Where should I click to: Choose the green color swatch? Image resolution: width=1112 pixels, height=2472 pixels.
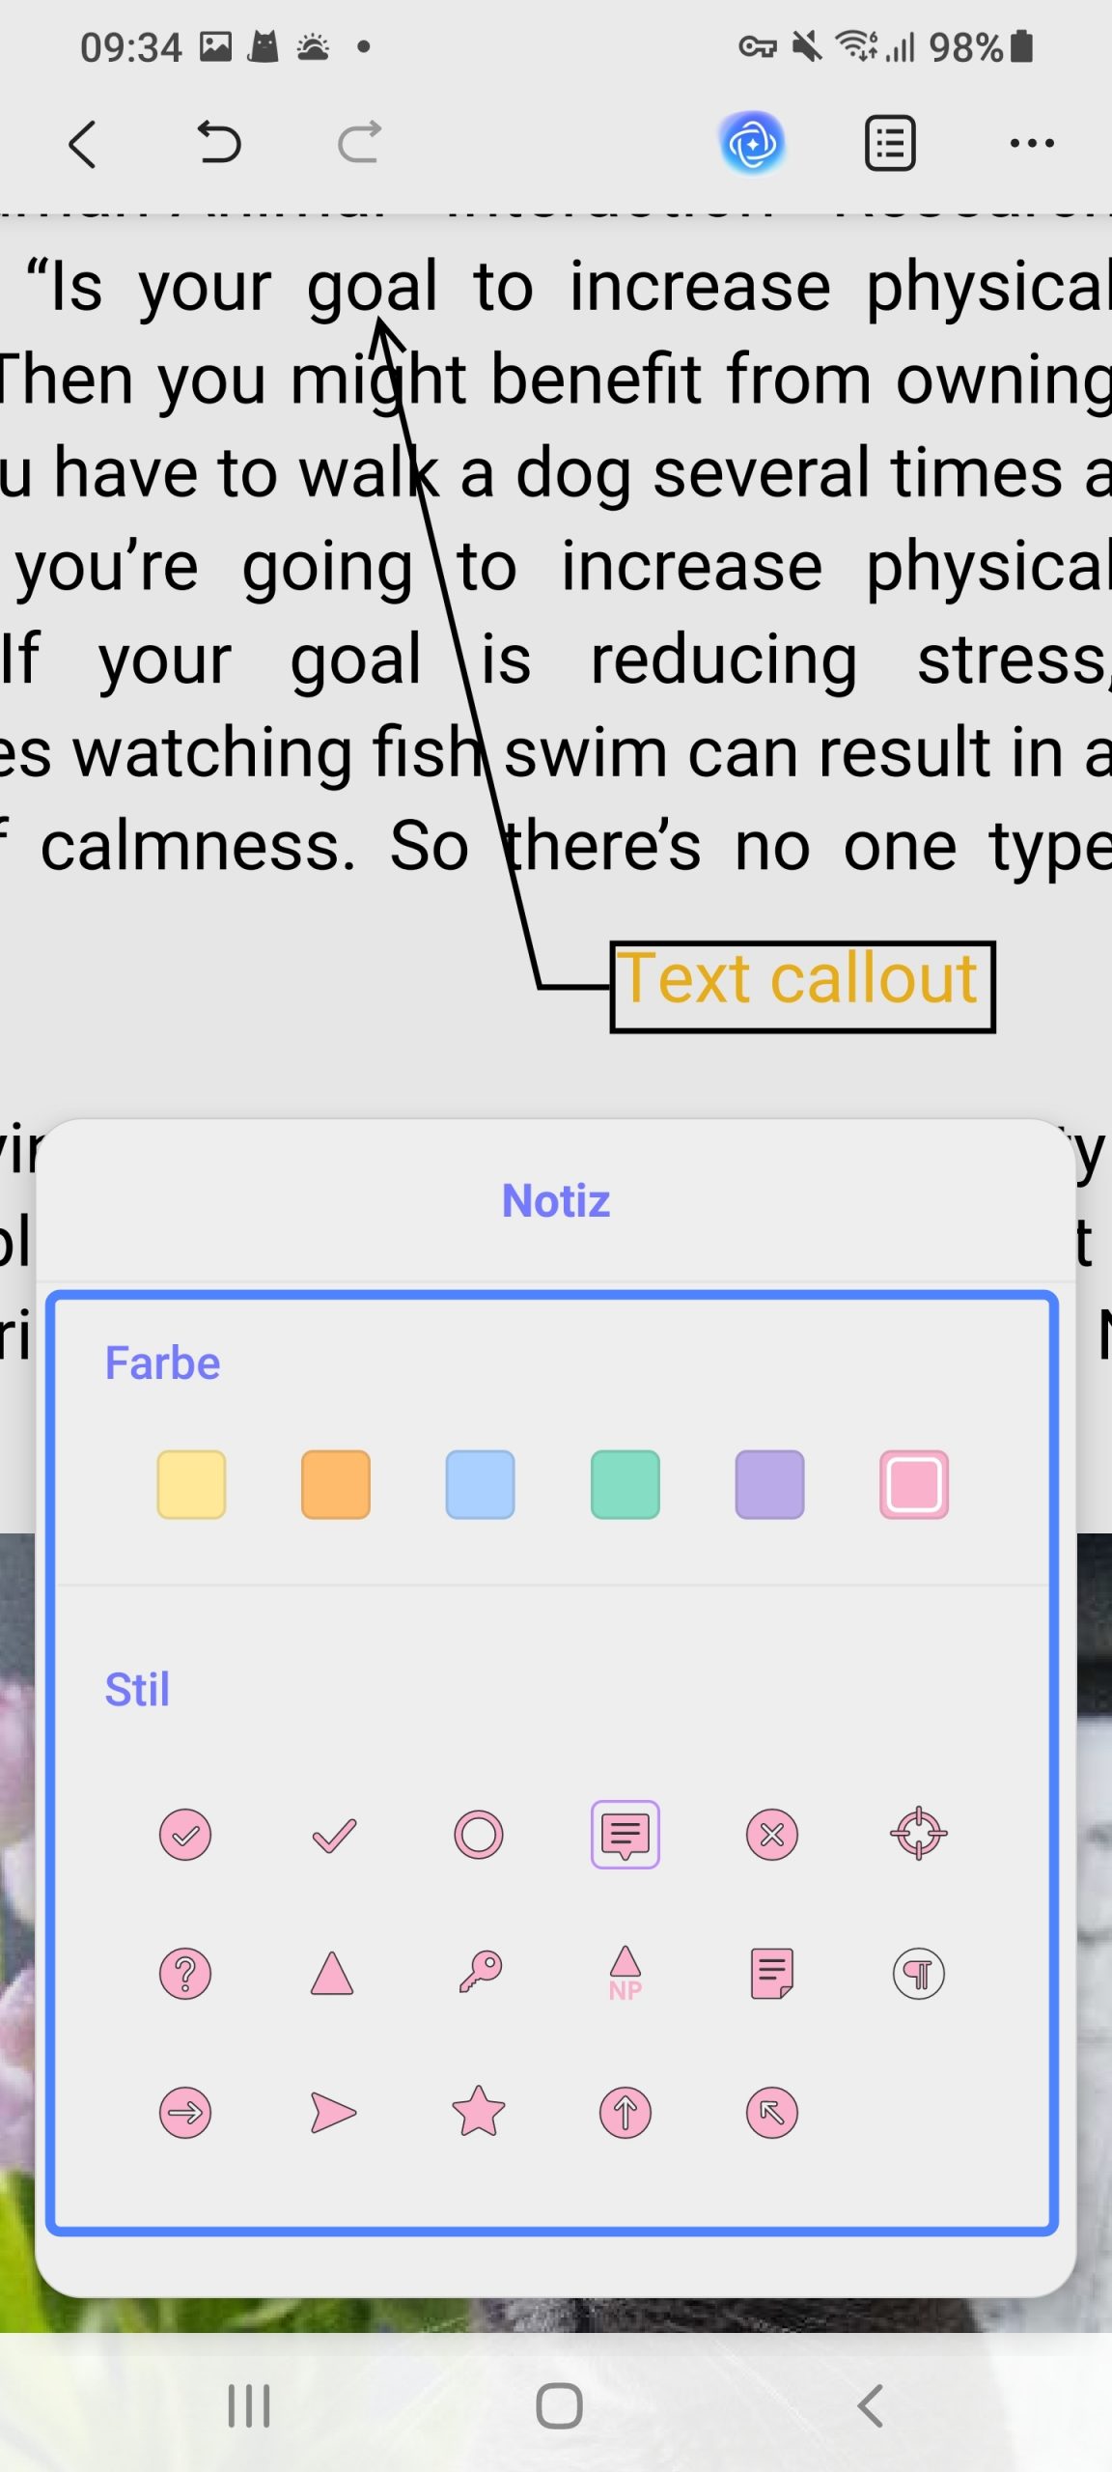[625, 1484]
